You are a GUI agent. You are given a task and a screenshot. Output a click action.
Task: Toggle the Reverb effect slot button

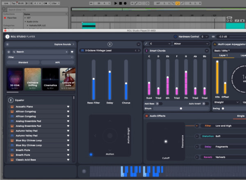[197, 157]
